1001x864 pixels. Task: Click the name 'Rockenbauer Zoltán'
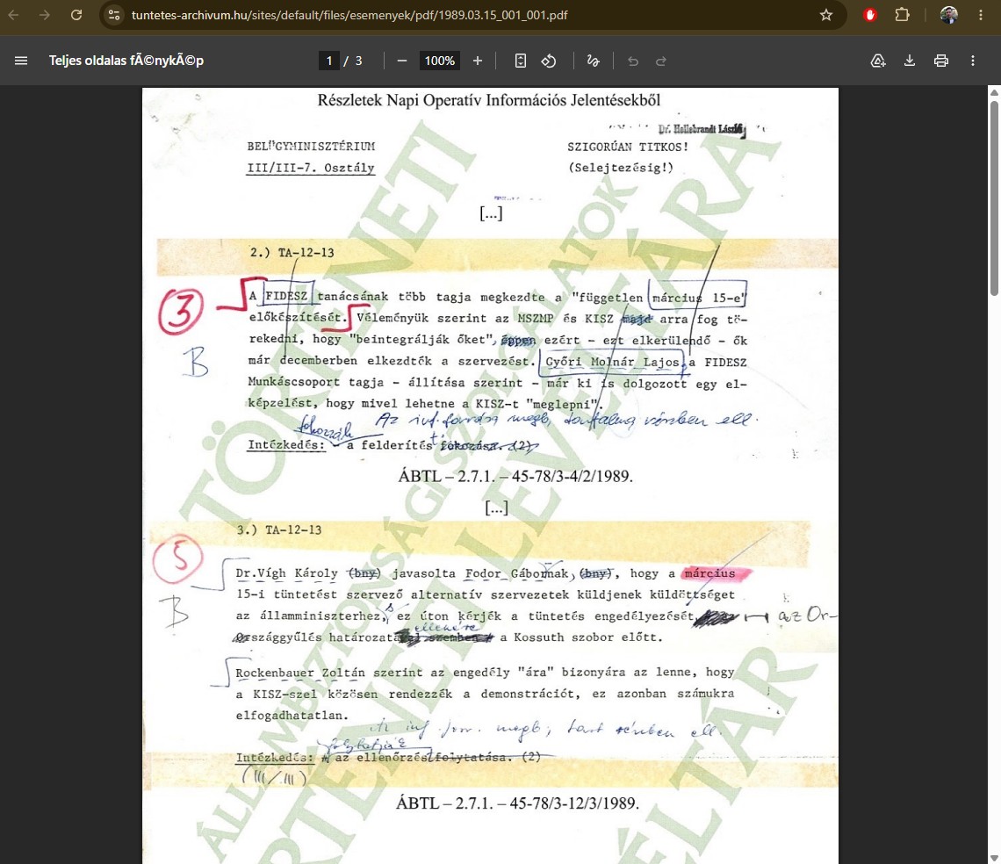(300, 673)
